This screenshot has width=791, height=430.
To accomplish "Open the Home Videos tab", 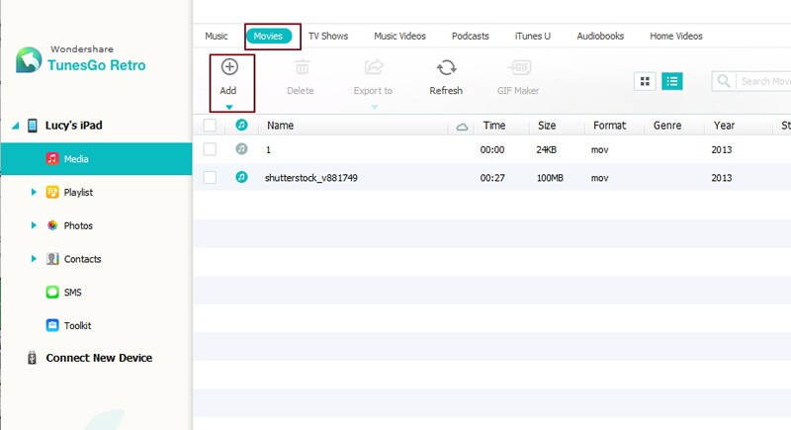I will [676, 37].
